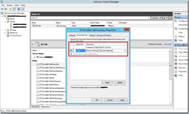Screen dimensions: 189x114
Task: Select BTSSvc$BizTalkPprReceive resource
Action: tap(50, 81)
